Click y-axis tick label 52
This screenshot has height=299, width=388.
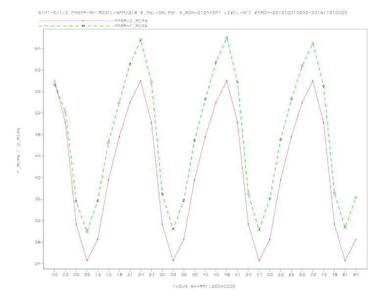point(38,113)
